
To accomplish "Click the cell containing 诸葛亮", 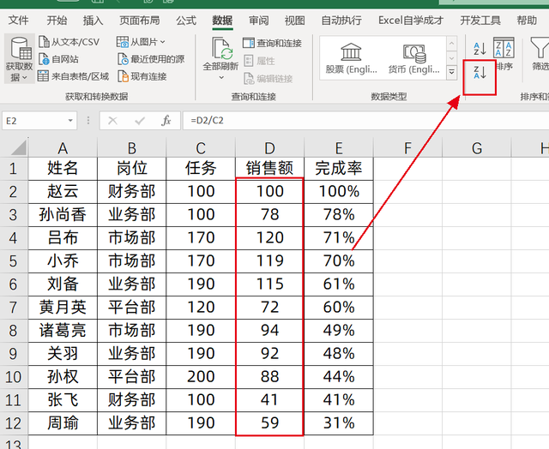I will pos(63,331).
